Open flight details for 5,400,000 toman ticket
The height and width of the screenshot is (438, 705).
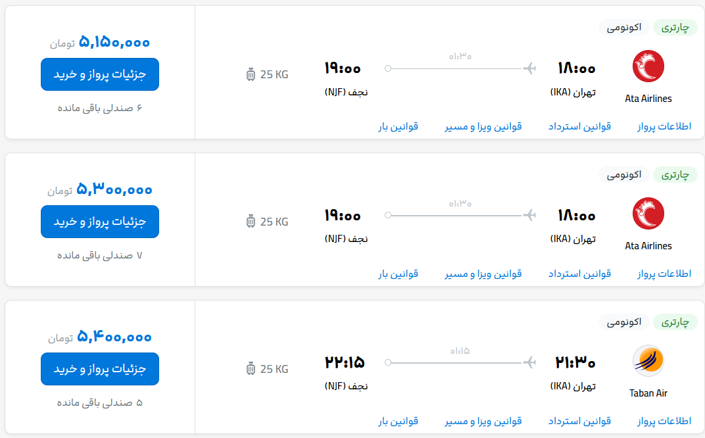click(100, 369)
